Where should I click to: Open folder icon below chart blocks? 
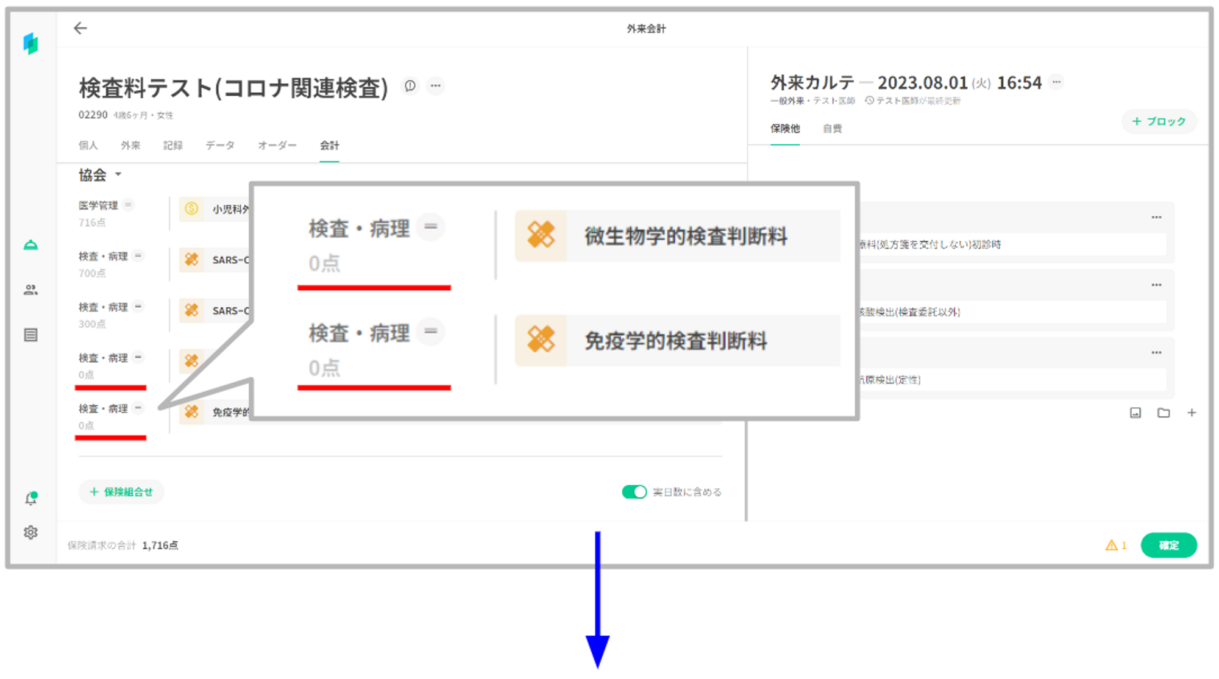point(1164,413)
